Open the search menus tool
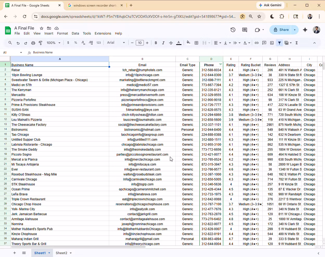The width and height of the screenshot is (325, 257). coord(10,43)
